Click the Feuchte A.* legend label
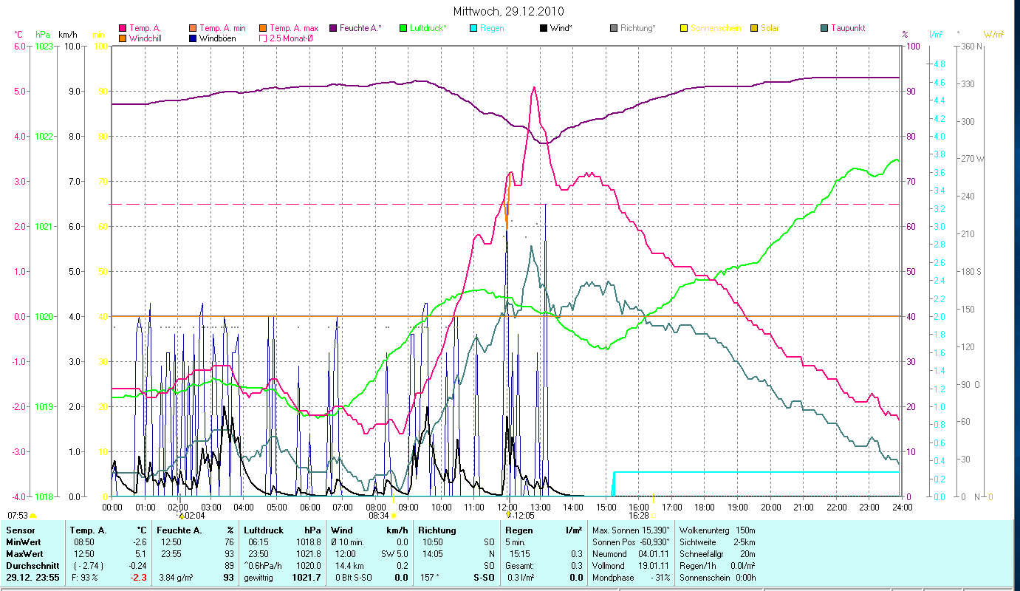Screen dimensions: 1020x591 tap(360, 28)
